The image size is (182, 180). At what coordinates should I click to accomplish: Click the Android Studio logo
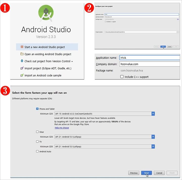(46, 13)
